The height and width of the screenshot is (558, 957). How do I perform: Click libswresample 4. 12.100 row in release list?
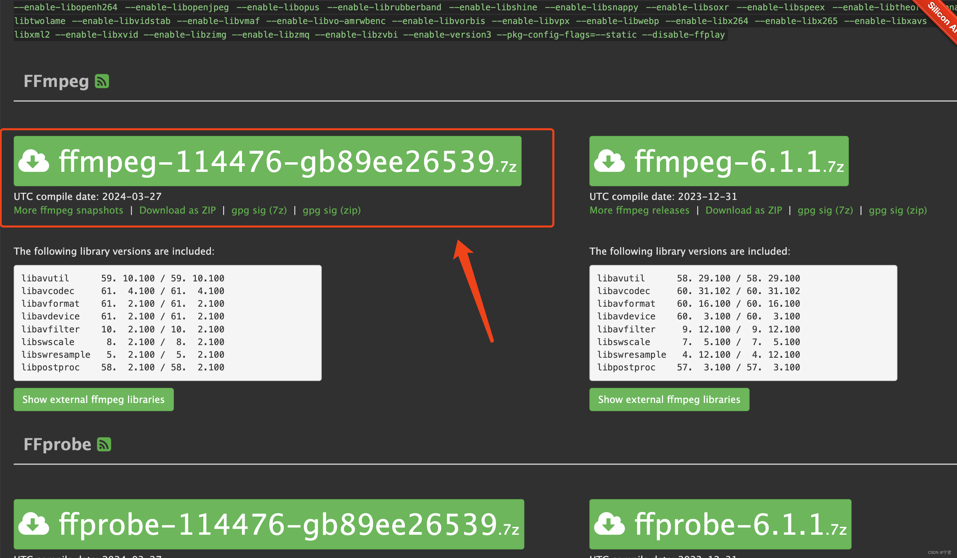pyautogui.click(x=698, y=355)
